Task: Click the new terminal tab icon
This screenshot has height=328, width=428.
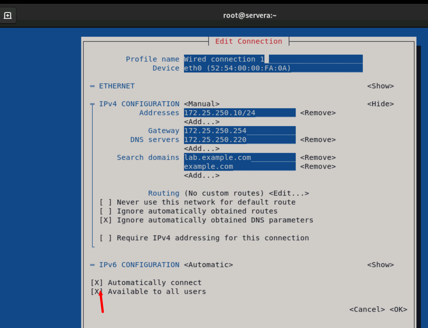Action: tap(8, 15)
